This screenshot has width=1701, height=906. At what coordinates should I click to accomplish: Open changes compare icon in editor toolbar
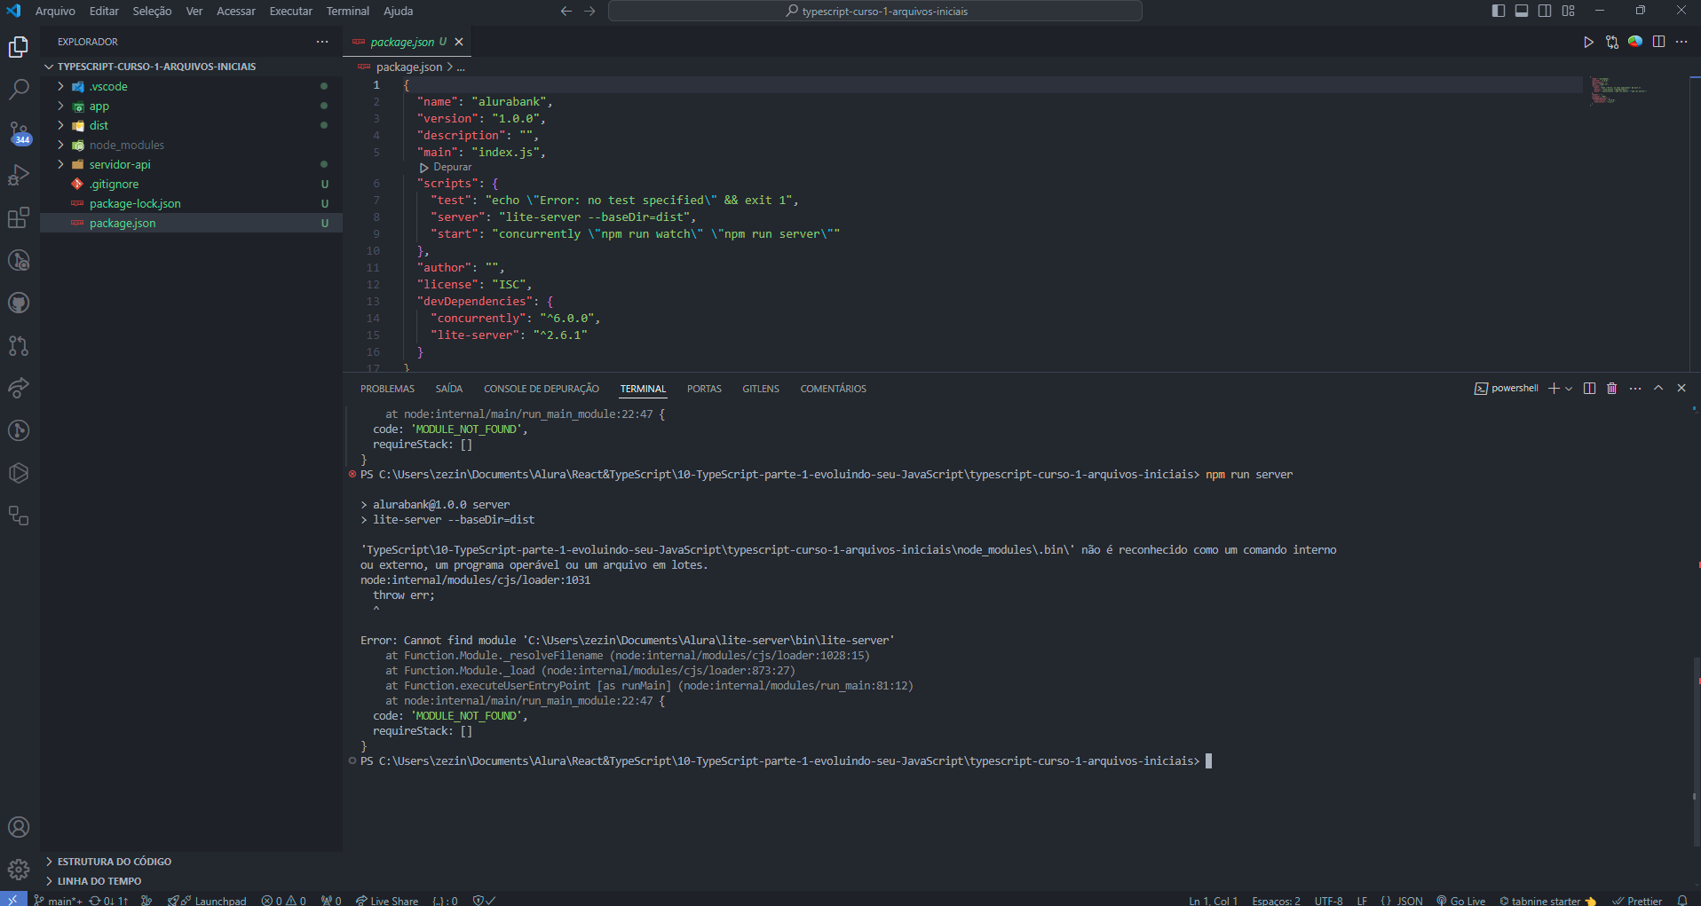tap(1611, 42)
